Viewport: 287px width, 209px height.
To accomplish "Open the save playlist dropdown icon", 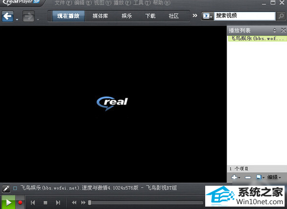I will click(260, 177).
